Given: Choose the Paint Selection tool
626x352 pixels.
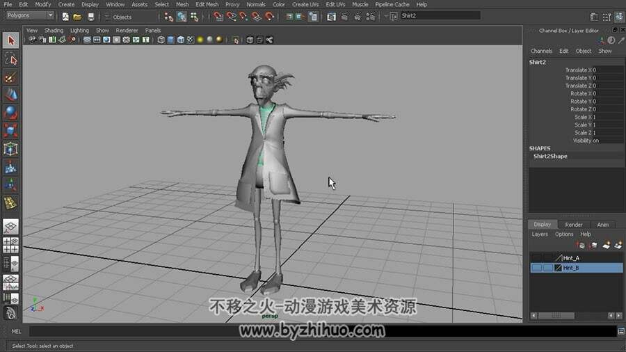Looking at the screenshot, I should [10, 77].
